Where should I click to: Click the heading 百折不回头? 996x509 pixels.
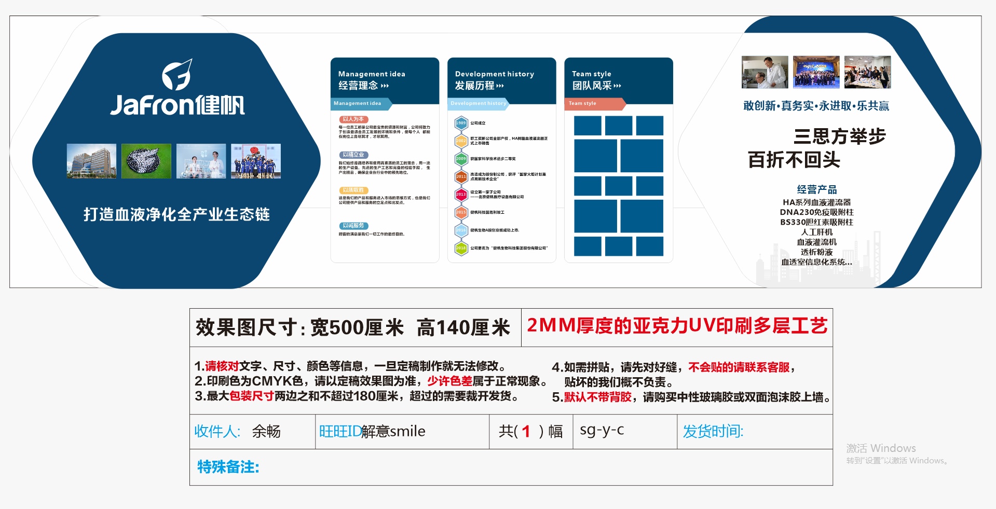pos(794,160)
